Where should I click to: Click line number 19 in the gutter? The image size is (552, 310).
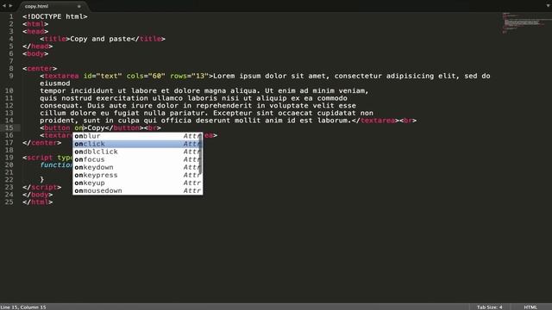click(9, 158)
